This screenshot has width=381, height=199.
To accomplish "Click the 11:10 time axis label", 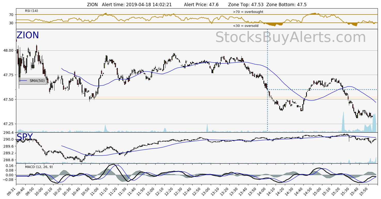I will point(104,191).
